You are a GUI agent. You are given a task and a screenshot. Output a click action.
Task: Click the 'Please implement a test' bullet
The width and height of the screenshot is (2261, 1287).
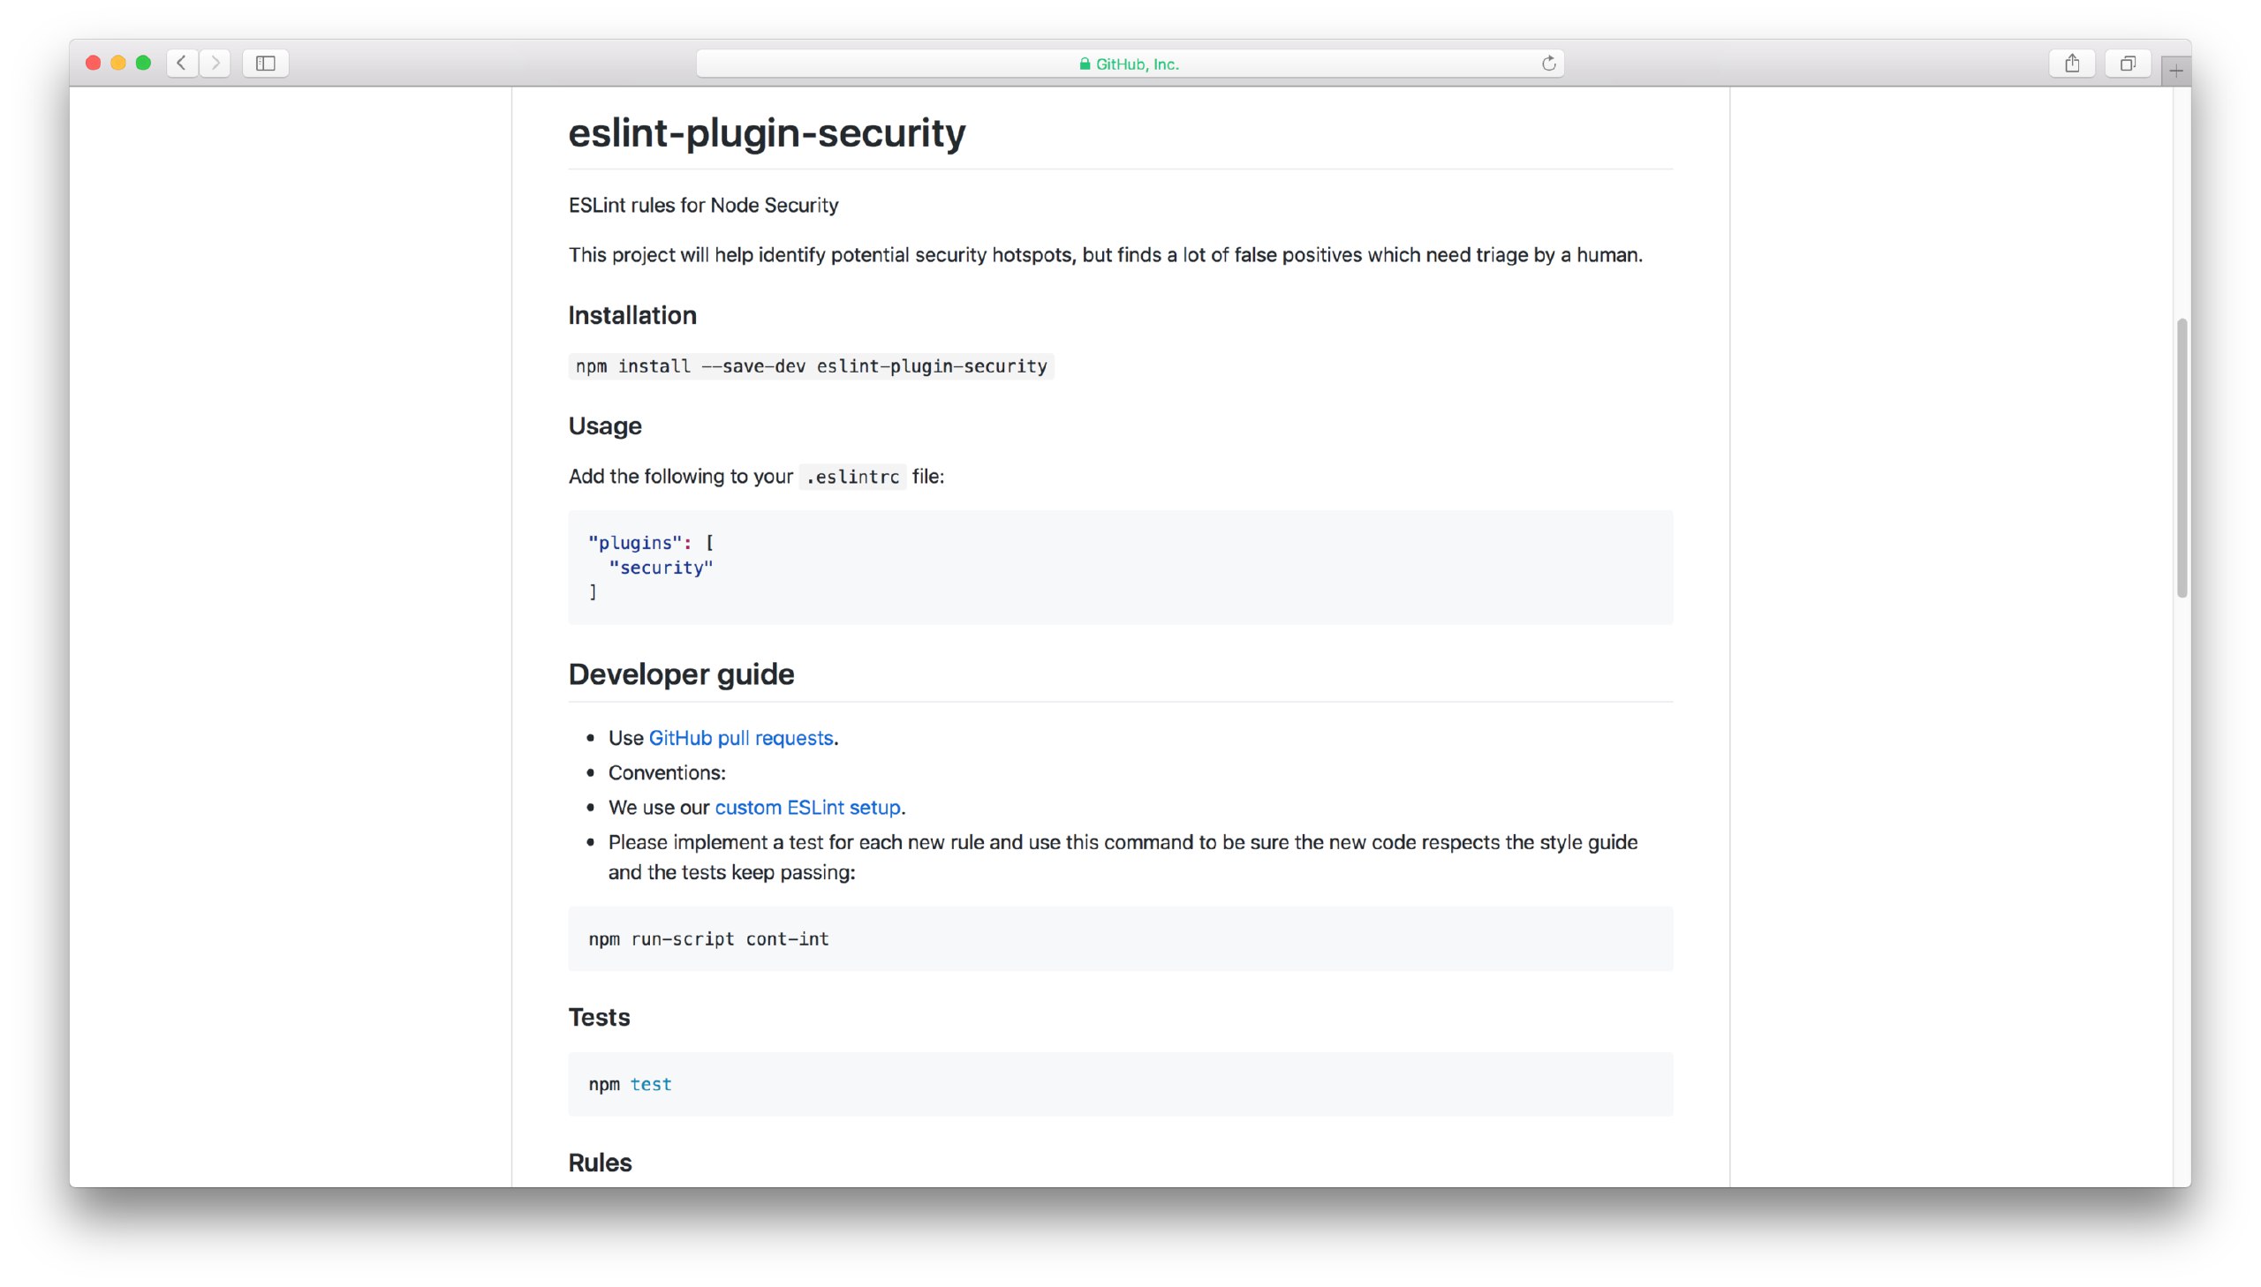point(1123,857)
